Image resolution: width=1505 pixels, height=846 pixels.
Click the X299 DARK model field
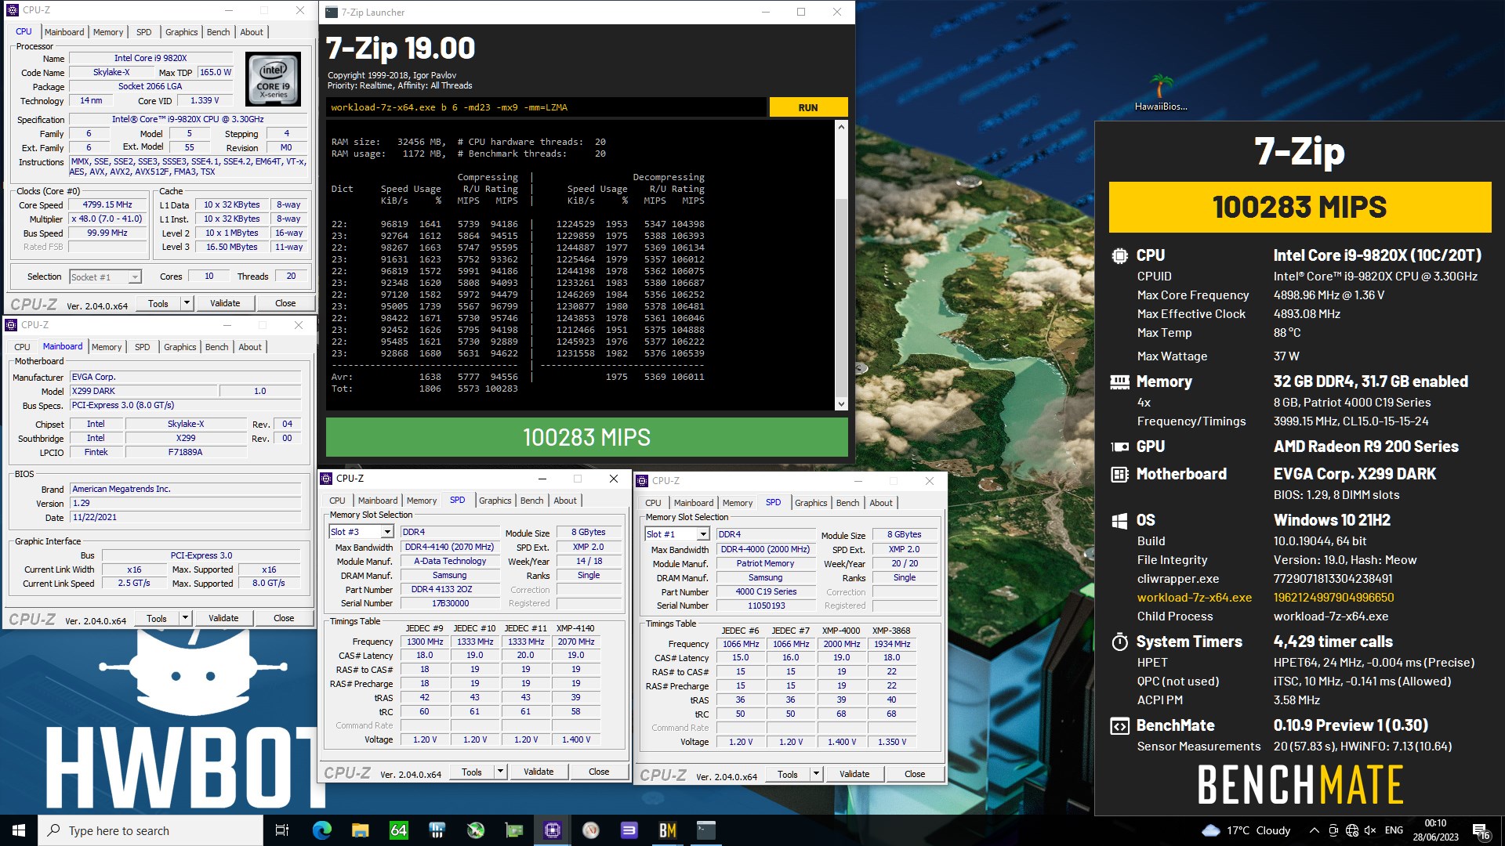tap(144, 391)
